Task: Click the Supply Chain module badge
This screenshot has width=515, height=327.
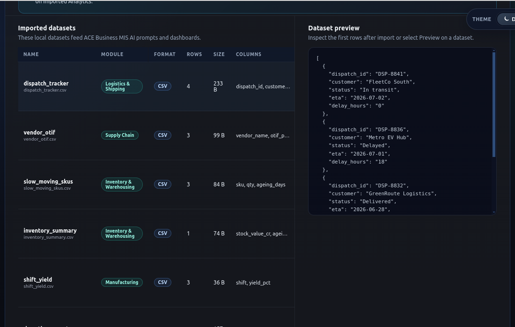Action: 119,135
